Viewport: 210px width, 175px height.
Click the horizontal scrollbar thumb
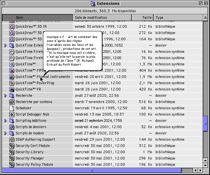click(x=92, y=170)
